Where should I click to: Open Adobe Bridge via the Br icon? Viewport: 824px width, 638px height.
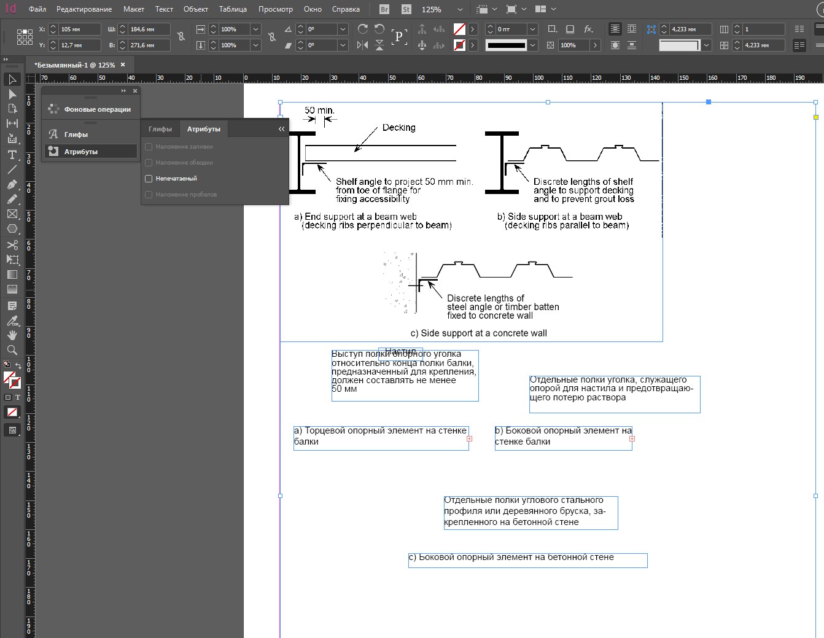point(384,9)
